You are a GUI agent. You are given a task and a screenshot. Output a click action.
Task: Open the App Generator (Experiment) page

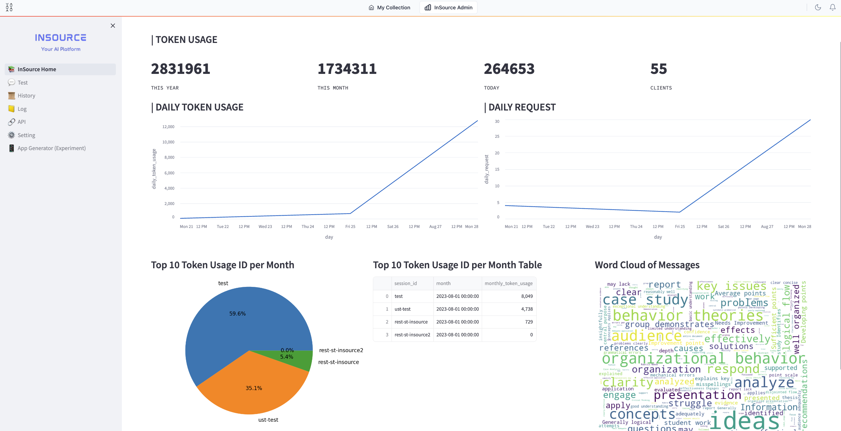52,148
